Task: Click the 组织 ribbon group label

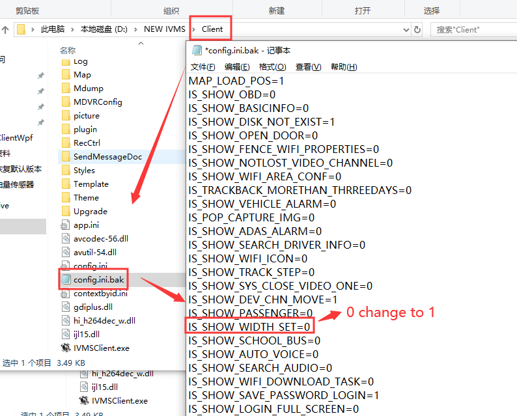Action: pos(171,11)
